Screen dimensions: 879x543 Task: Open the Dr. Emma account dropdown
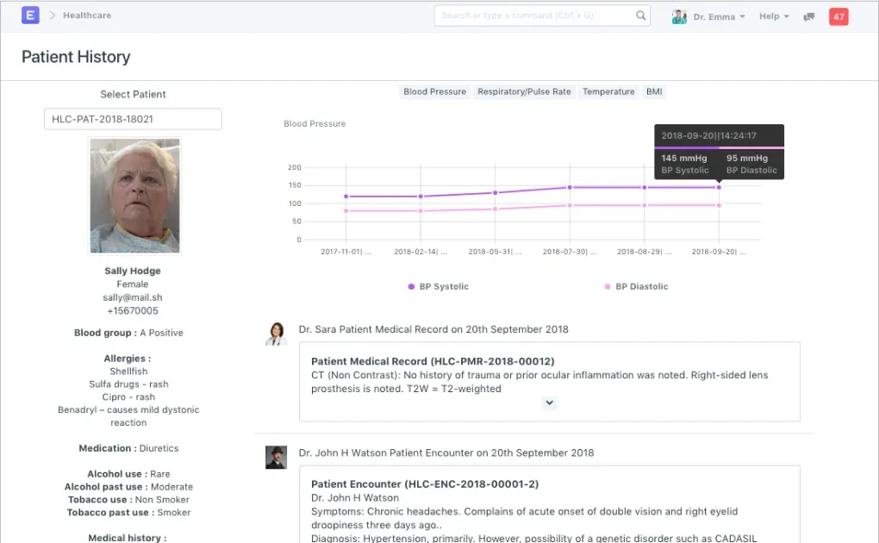[714, 16]
